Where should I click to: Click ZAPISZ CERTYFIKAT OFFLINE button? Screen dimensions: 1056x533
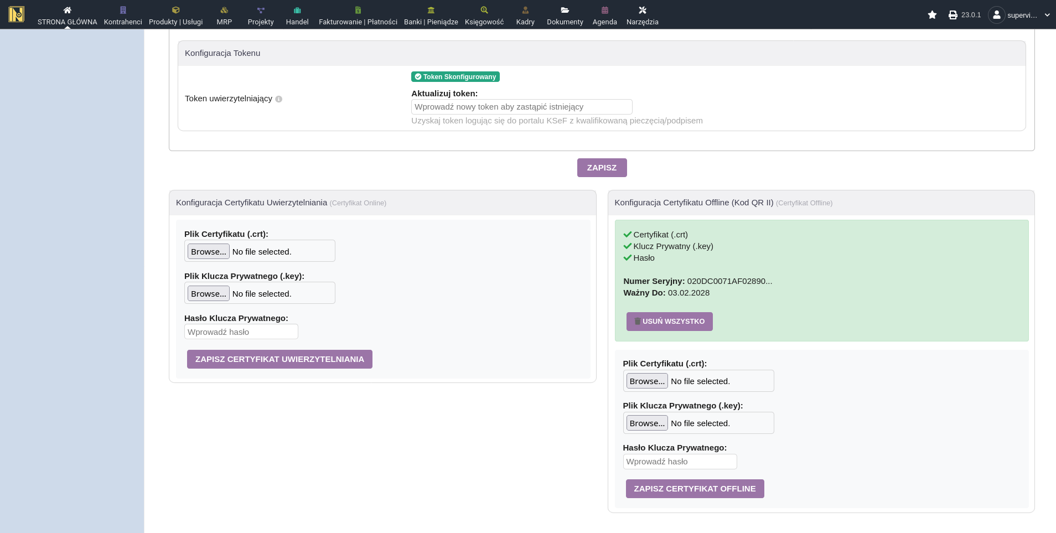click(x=695, y=489)
